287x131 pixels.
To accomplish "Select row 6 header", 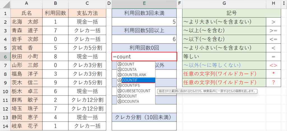I will (x=5, y=57).
